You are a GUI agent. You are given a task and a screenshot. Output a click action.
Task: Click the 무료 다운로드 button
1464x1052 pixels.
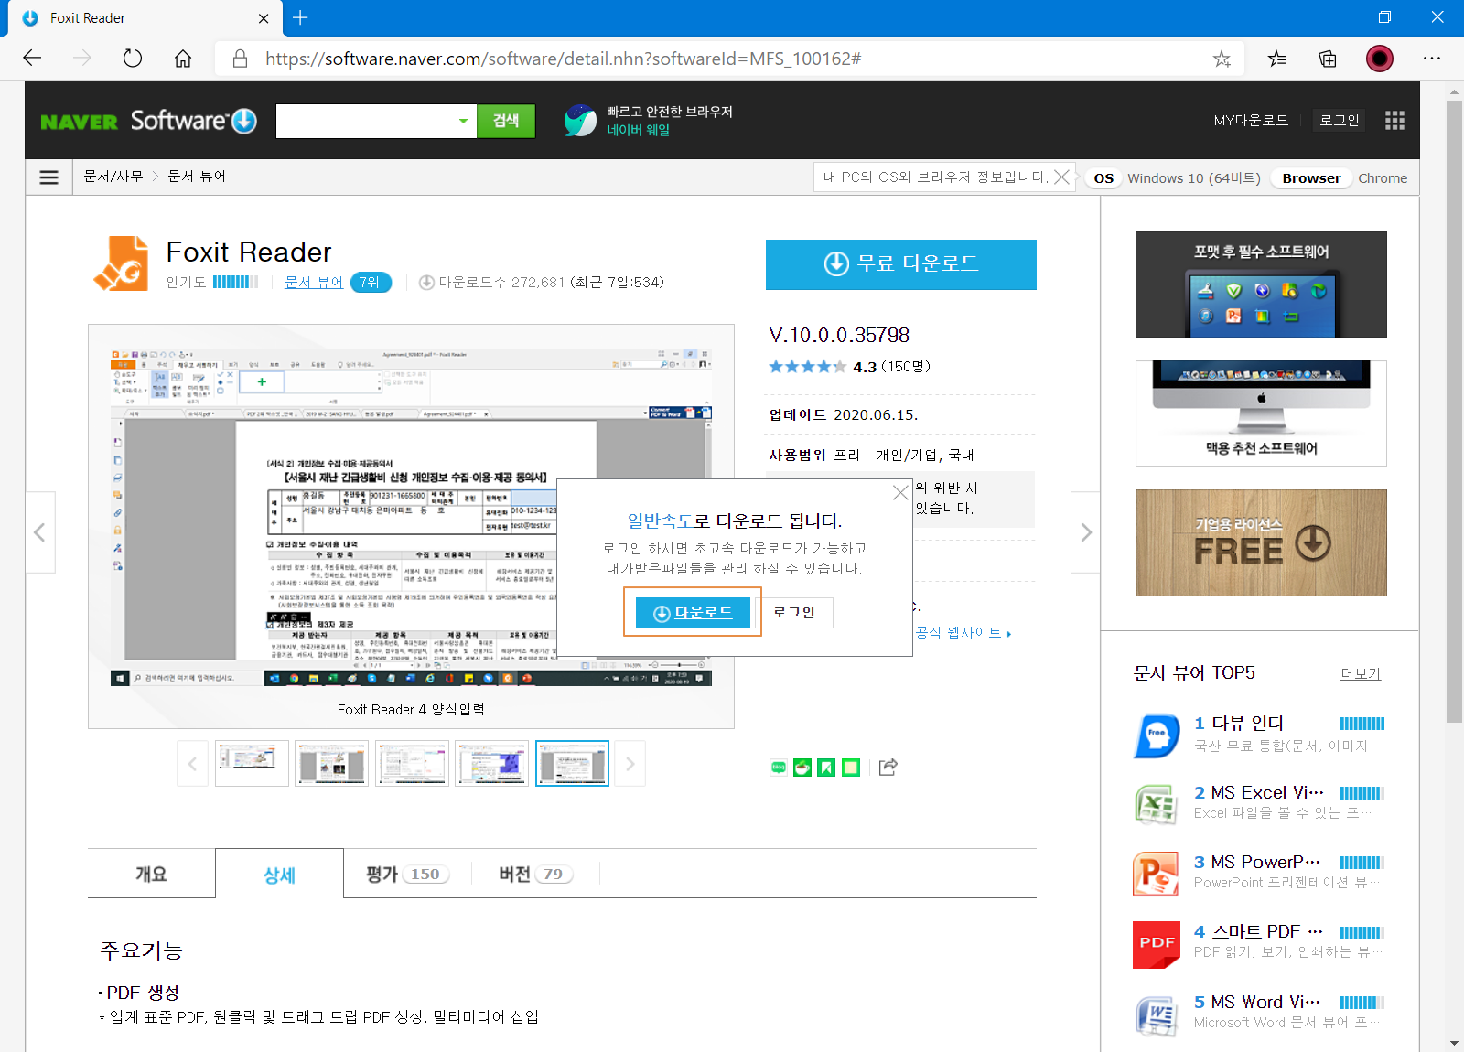(901, 264)
